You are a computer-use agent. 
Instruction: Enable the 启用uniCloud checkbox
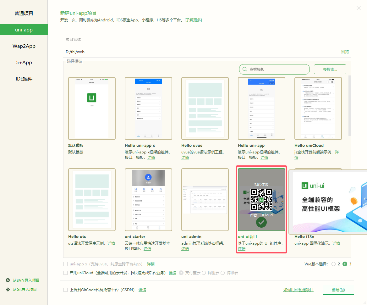coord(66,273)
